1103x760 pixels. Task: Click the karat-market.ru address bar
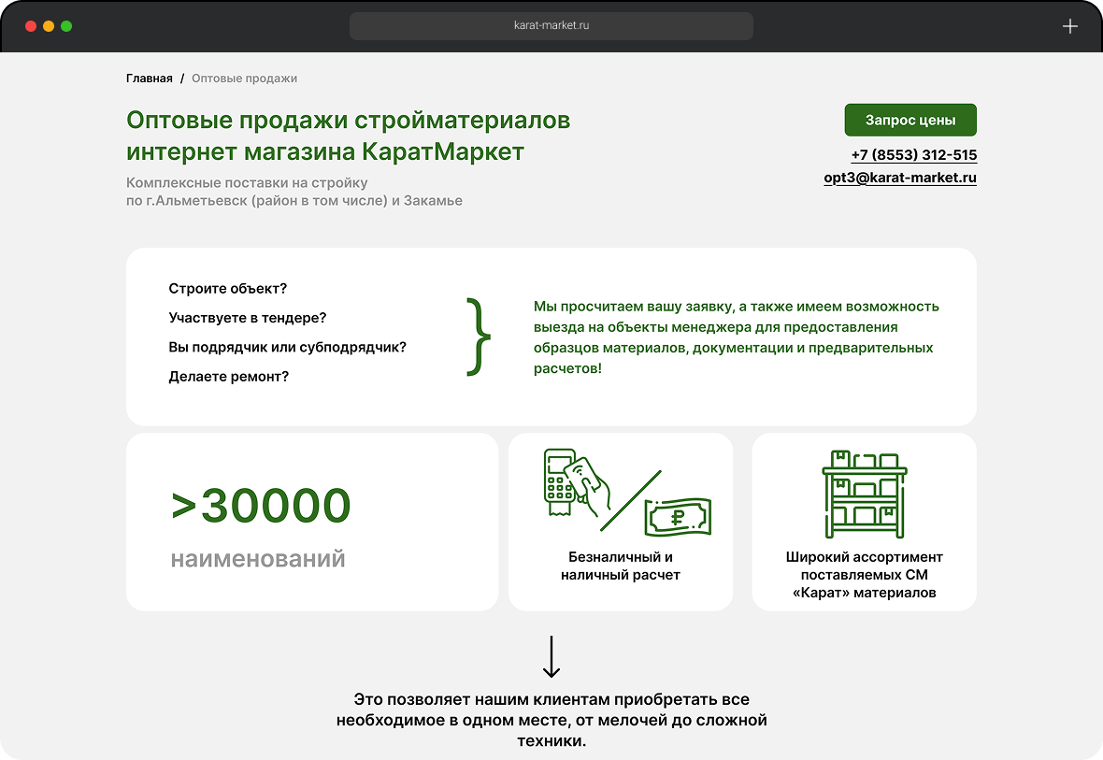point(551,26)
